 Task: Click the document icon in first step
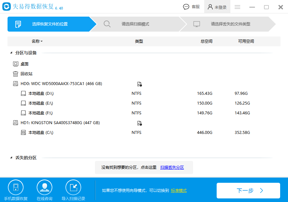[18, 24]
